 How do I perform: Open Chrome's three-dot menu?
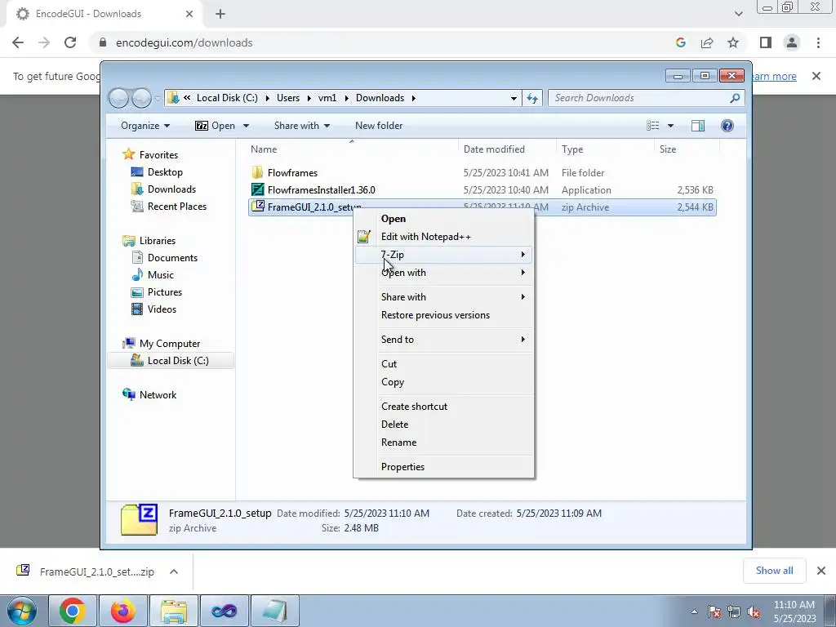[818, 42]
